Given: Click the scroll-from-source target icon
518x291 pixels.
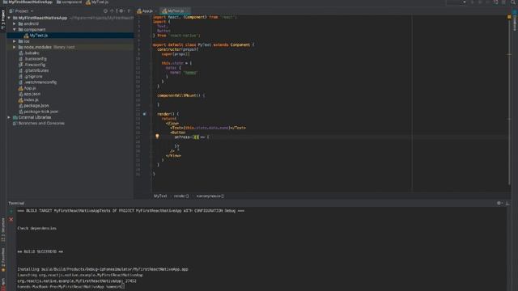Looking at the screenshot, I should [105, 11].
